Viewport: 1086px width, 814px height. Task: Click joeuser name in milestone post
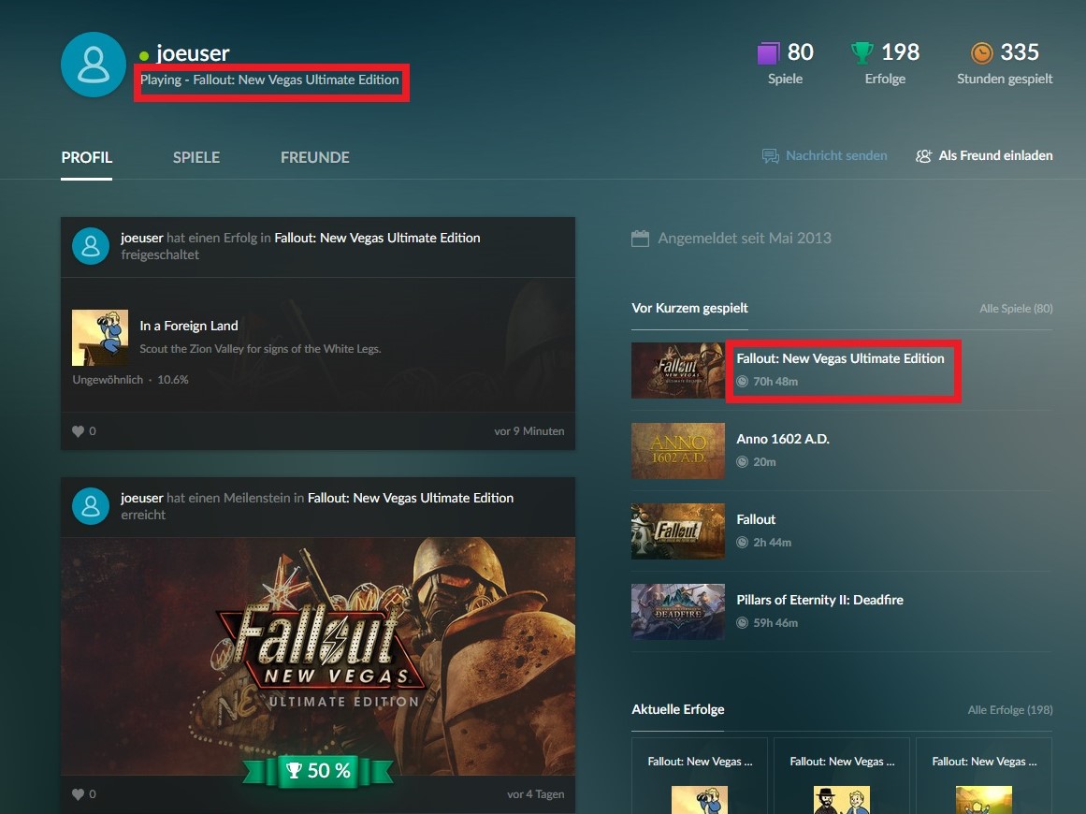[142, 498]
